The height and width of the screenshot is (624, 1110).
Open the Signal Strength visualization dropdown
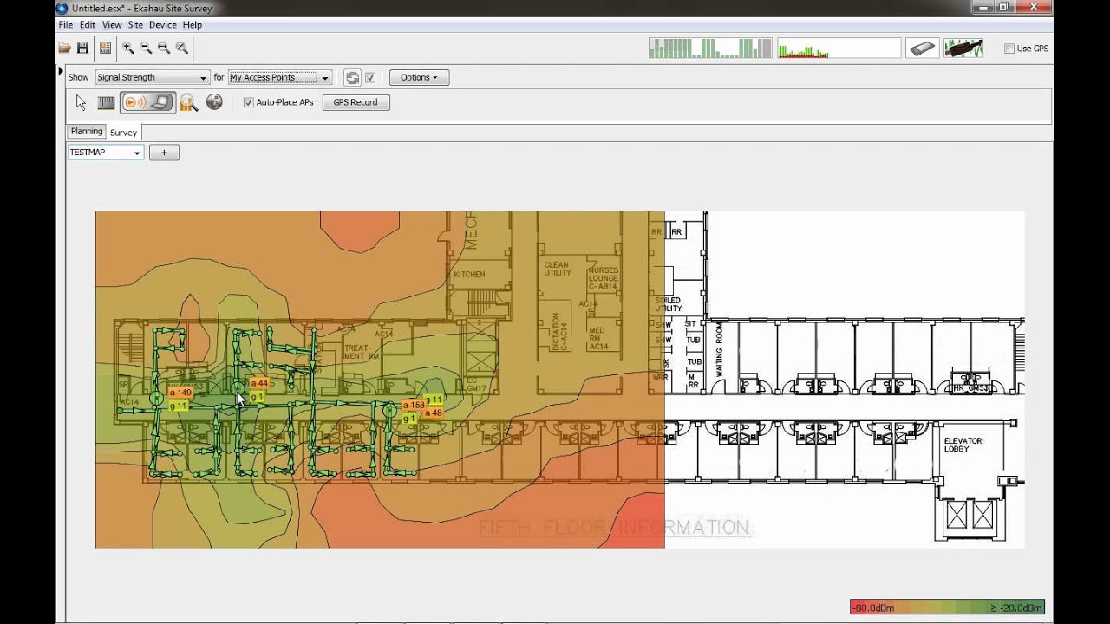(x=152, y=77)
